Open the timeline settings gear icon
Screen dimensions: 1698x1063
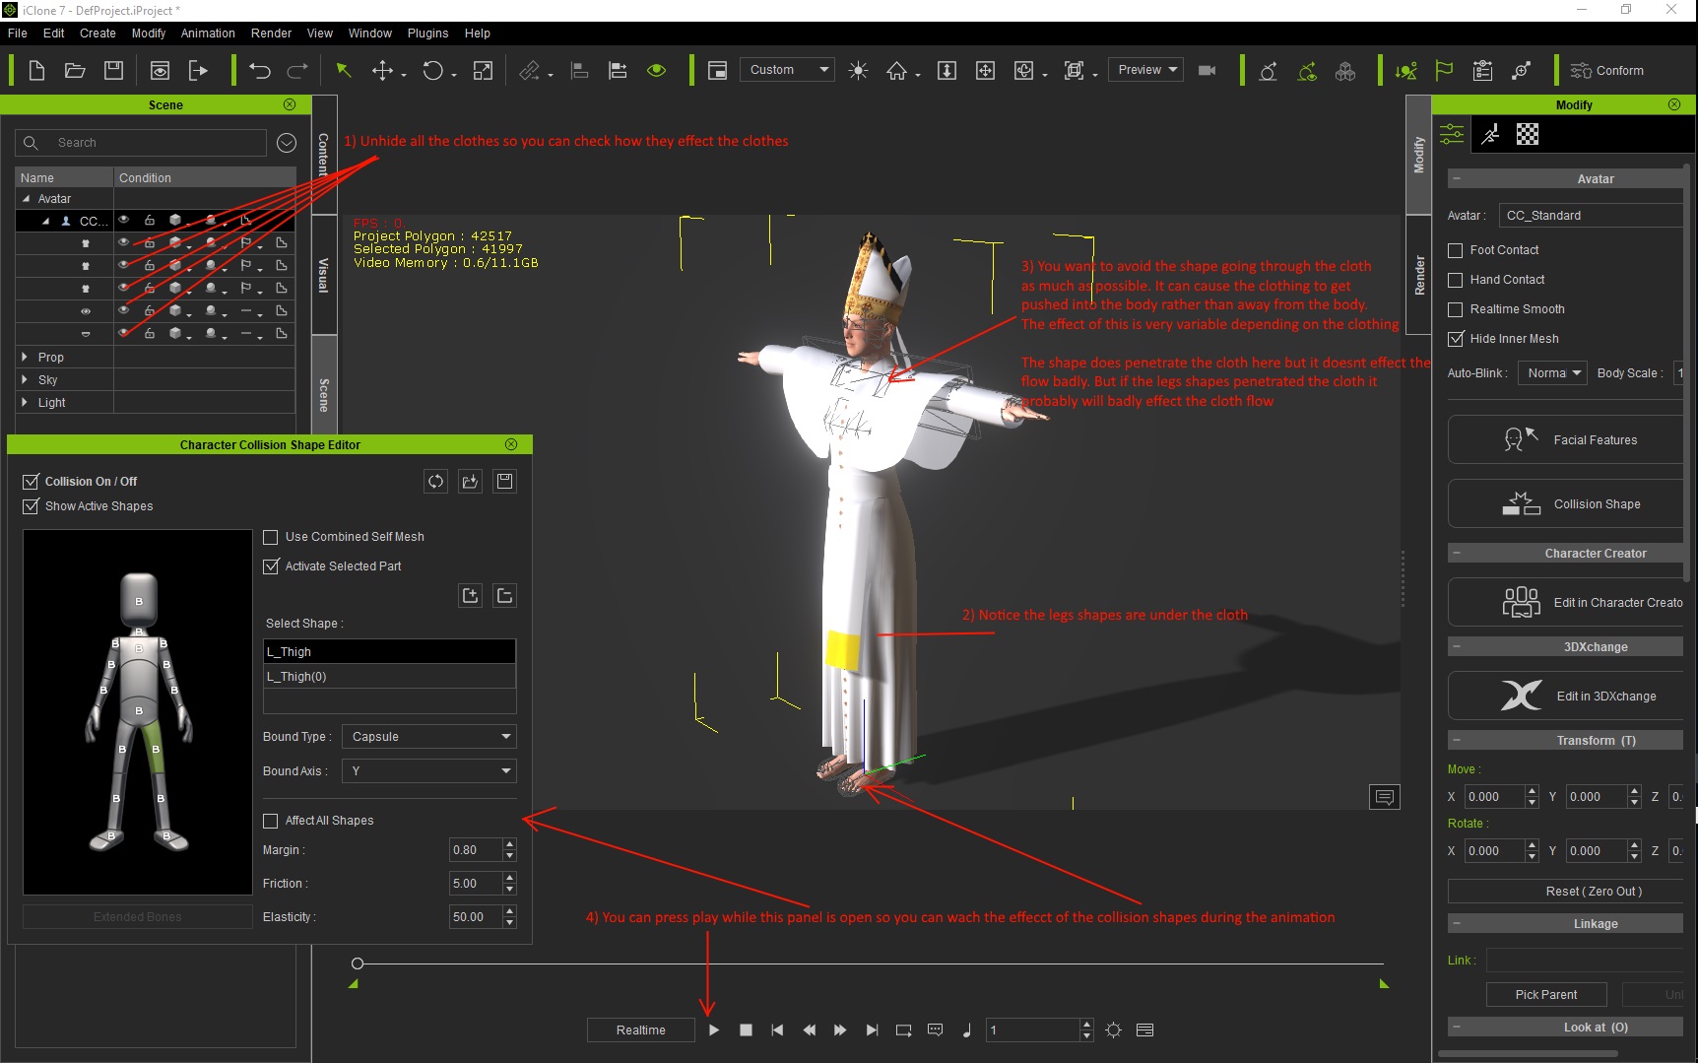pyautogui.click(x=1113, y=1030)
